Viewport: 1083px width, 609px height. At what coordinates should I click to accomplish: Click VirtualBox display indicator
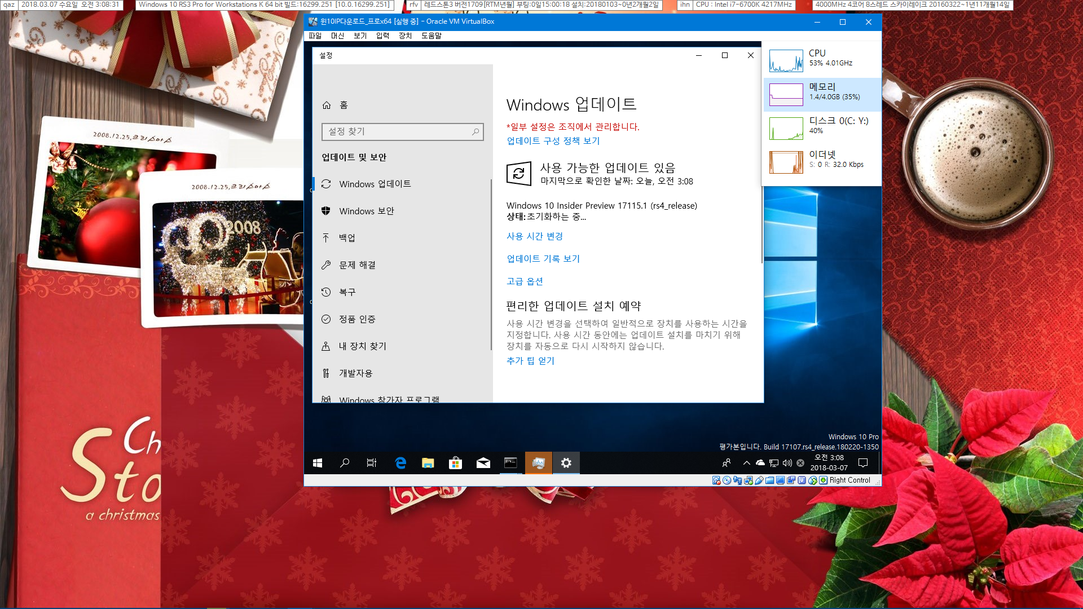pos(780,480)
